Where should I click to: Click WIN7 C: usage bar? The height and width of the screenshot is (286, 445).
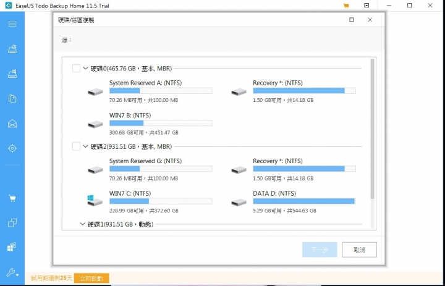click(x=161, y=201)
